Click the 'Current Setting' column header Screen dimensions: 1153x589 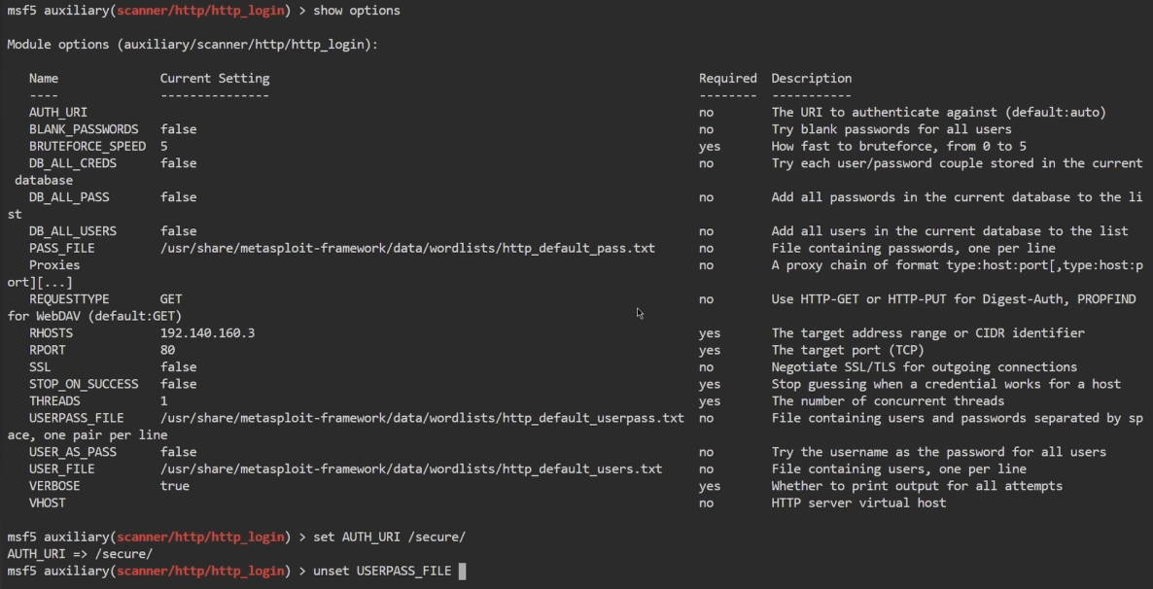click(x=215, y=79)
